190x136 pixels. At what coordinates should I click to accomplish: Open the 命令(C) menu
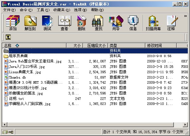26,10
